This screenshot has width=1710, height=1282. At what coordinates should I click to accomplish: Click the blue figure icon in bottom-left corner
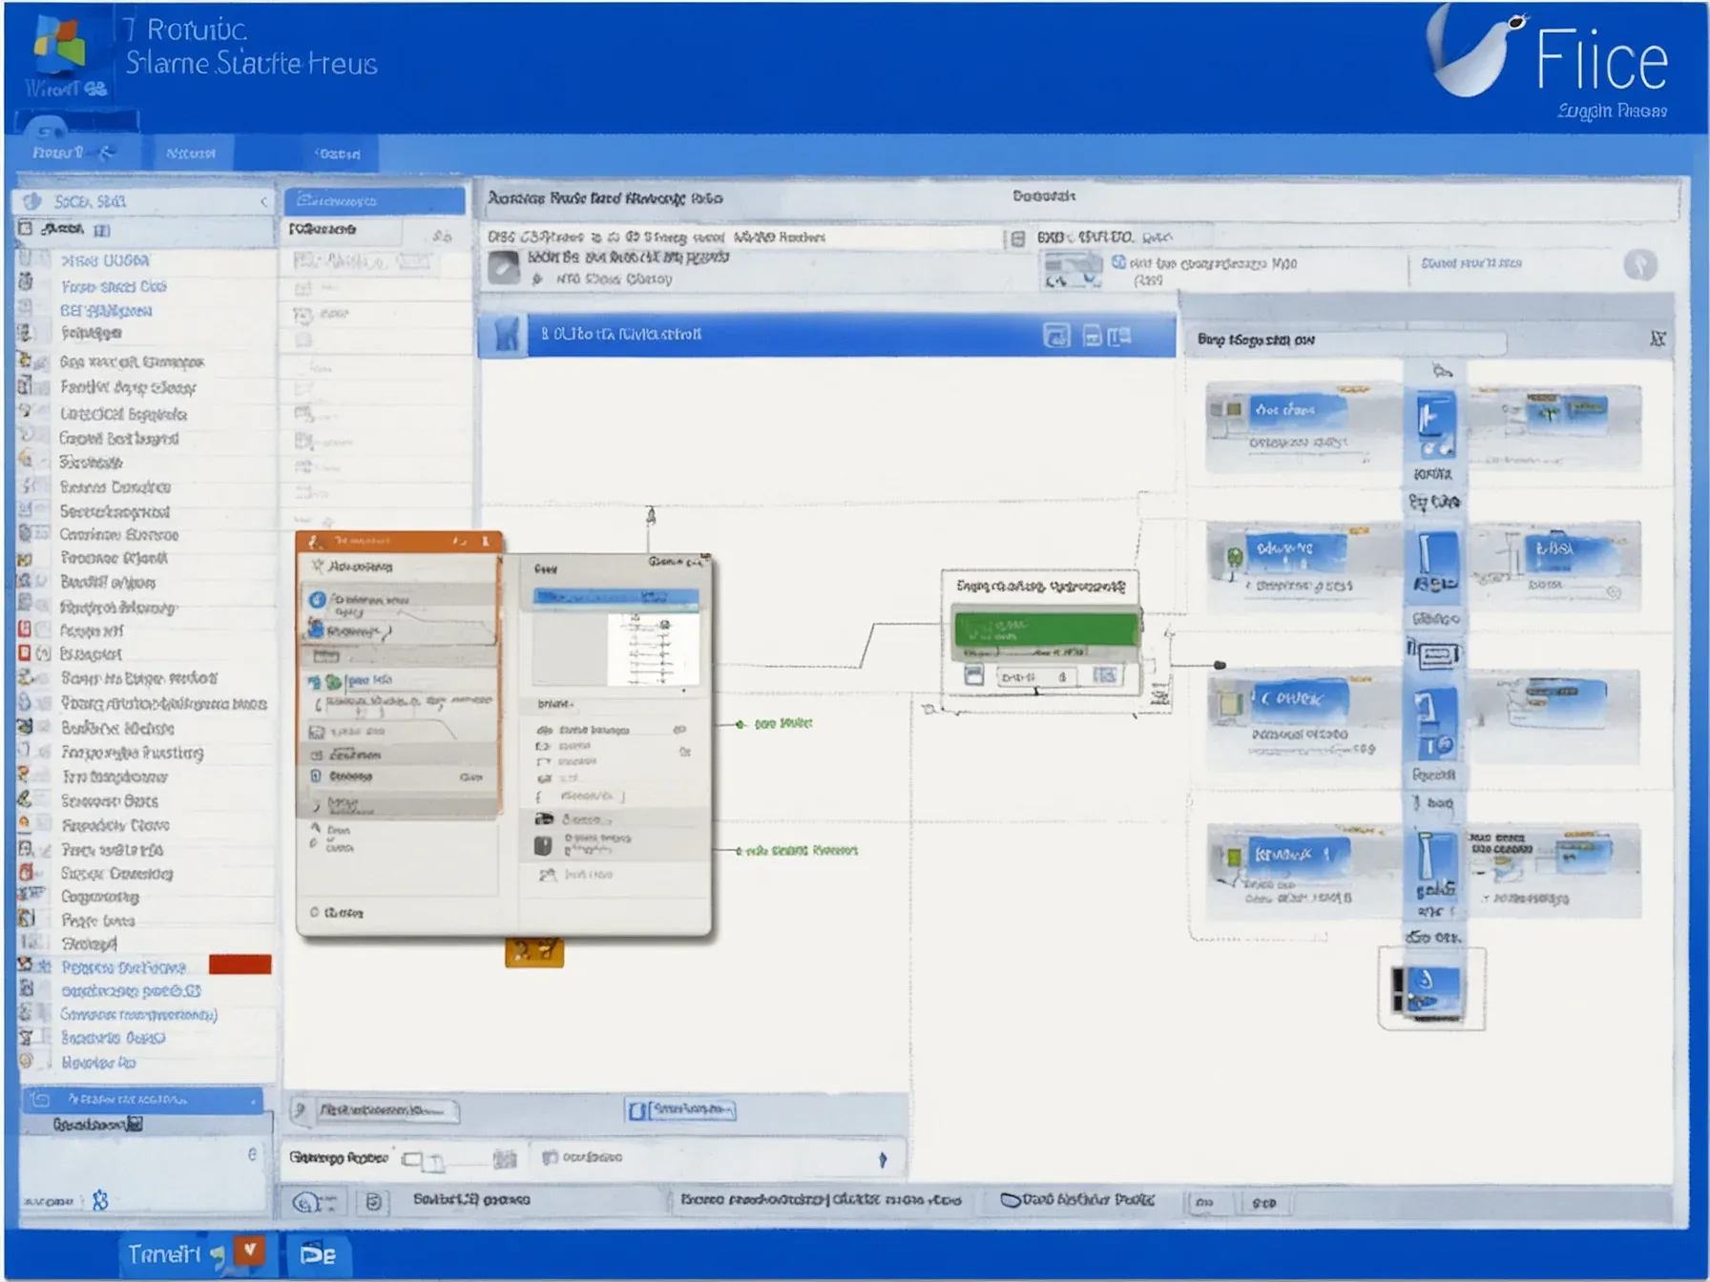pyautogui.click(x=100, y=1201)
